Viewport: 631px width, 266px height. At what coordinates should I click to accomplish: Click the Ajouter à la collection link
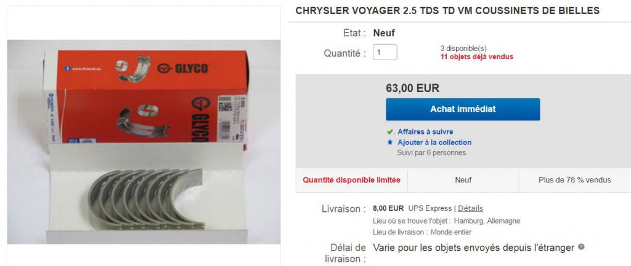434,142
